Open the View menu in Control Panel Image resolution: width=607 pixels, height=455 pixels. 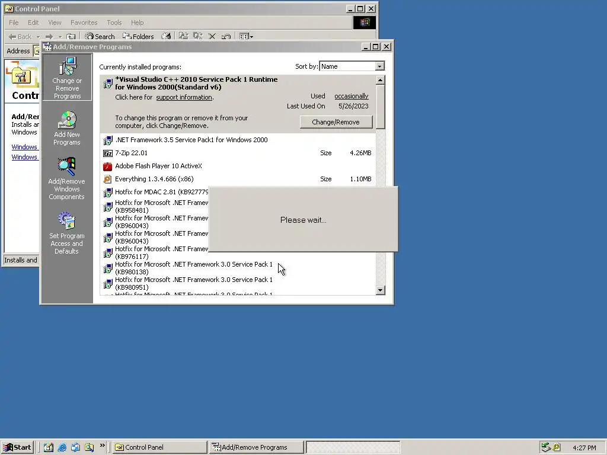click(55, 23)
